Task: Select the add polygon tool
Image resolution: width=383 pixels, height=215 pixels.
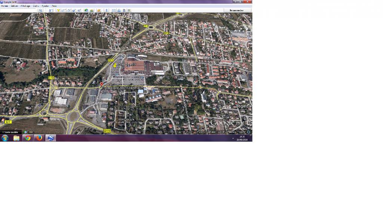Action: [x=64, y=10]
